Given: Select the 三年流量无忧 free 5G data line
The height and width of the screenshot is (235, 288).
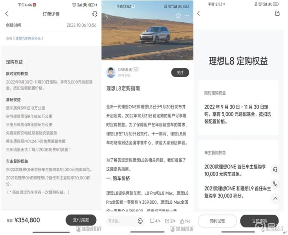Looking at the screenshot, I should coord(39,150).
